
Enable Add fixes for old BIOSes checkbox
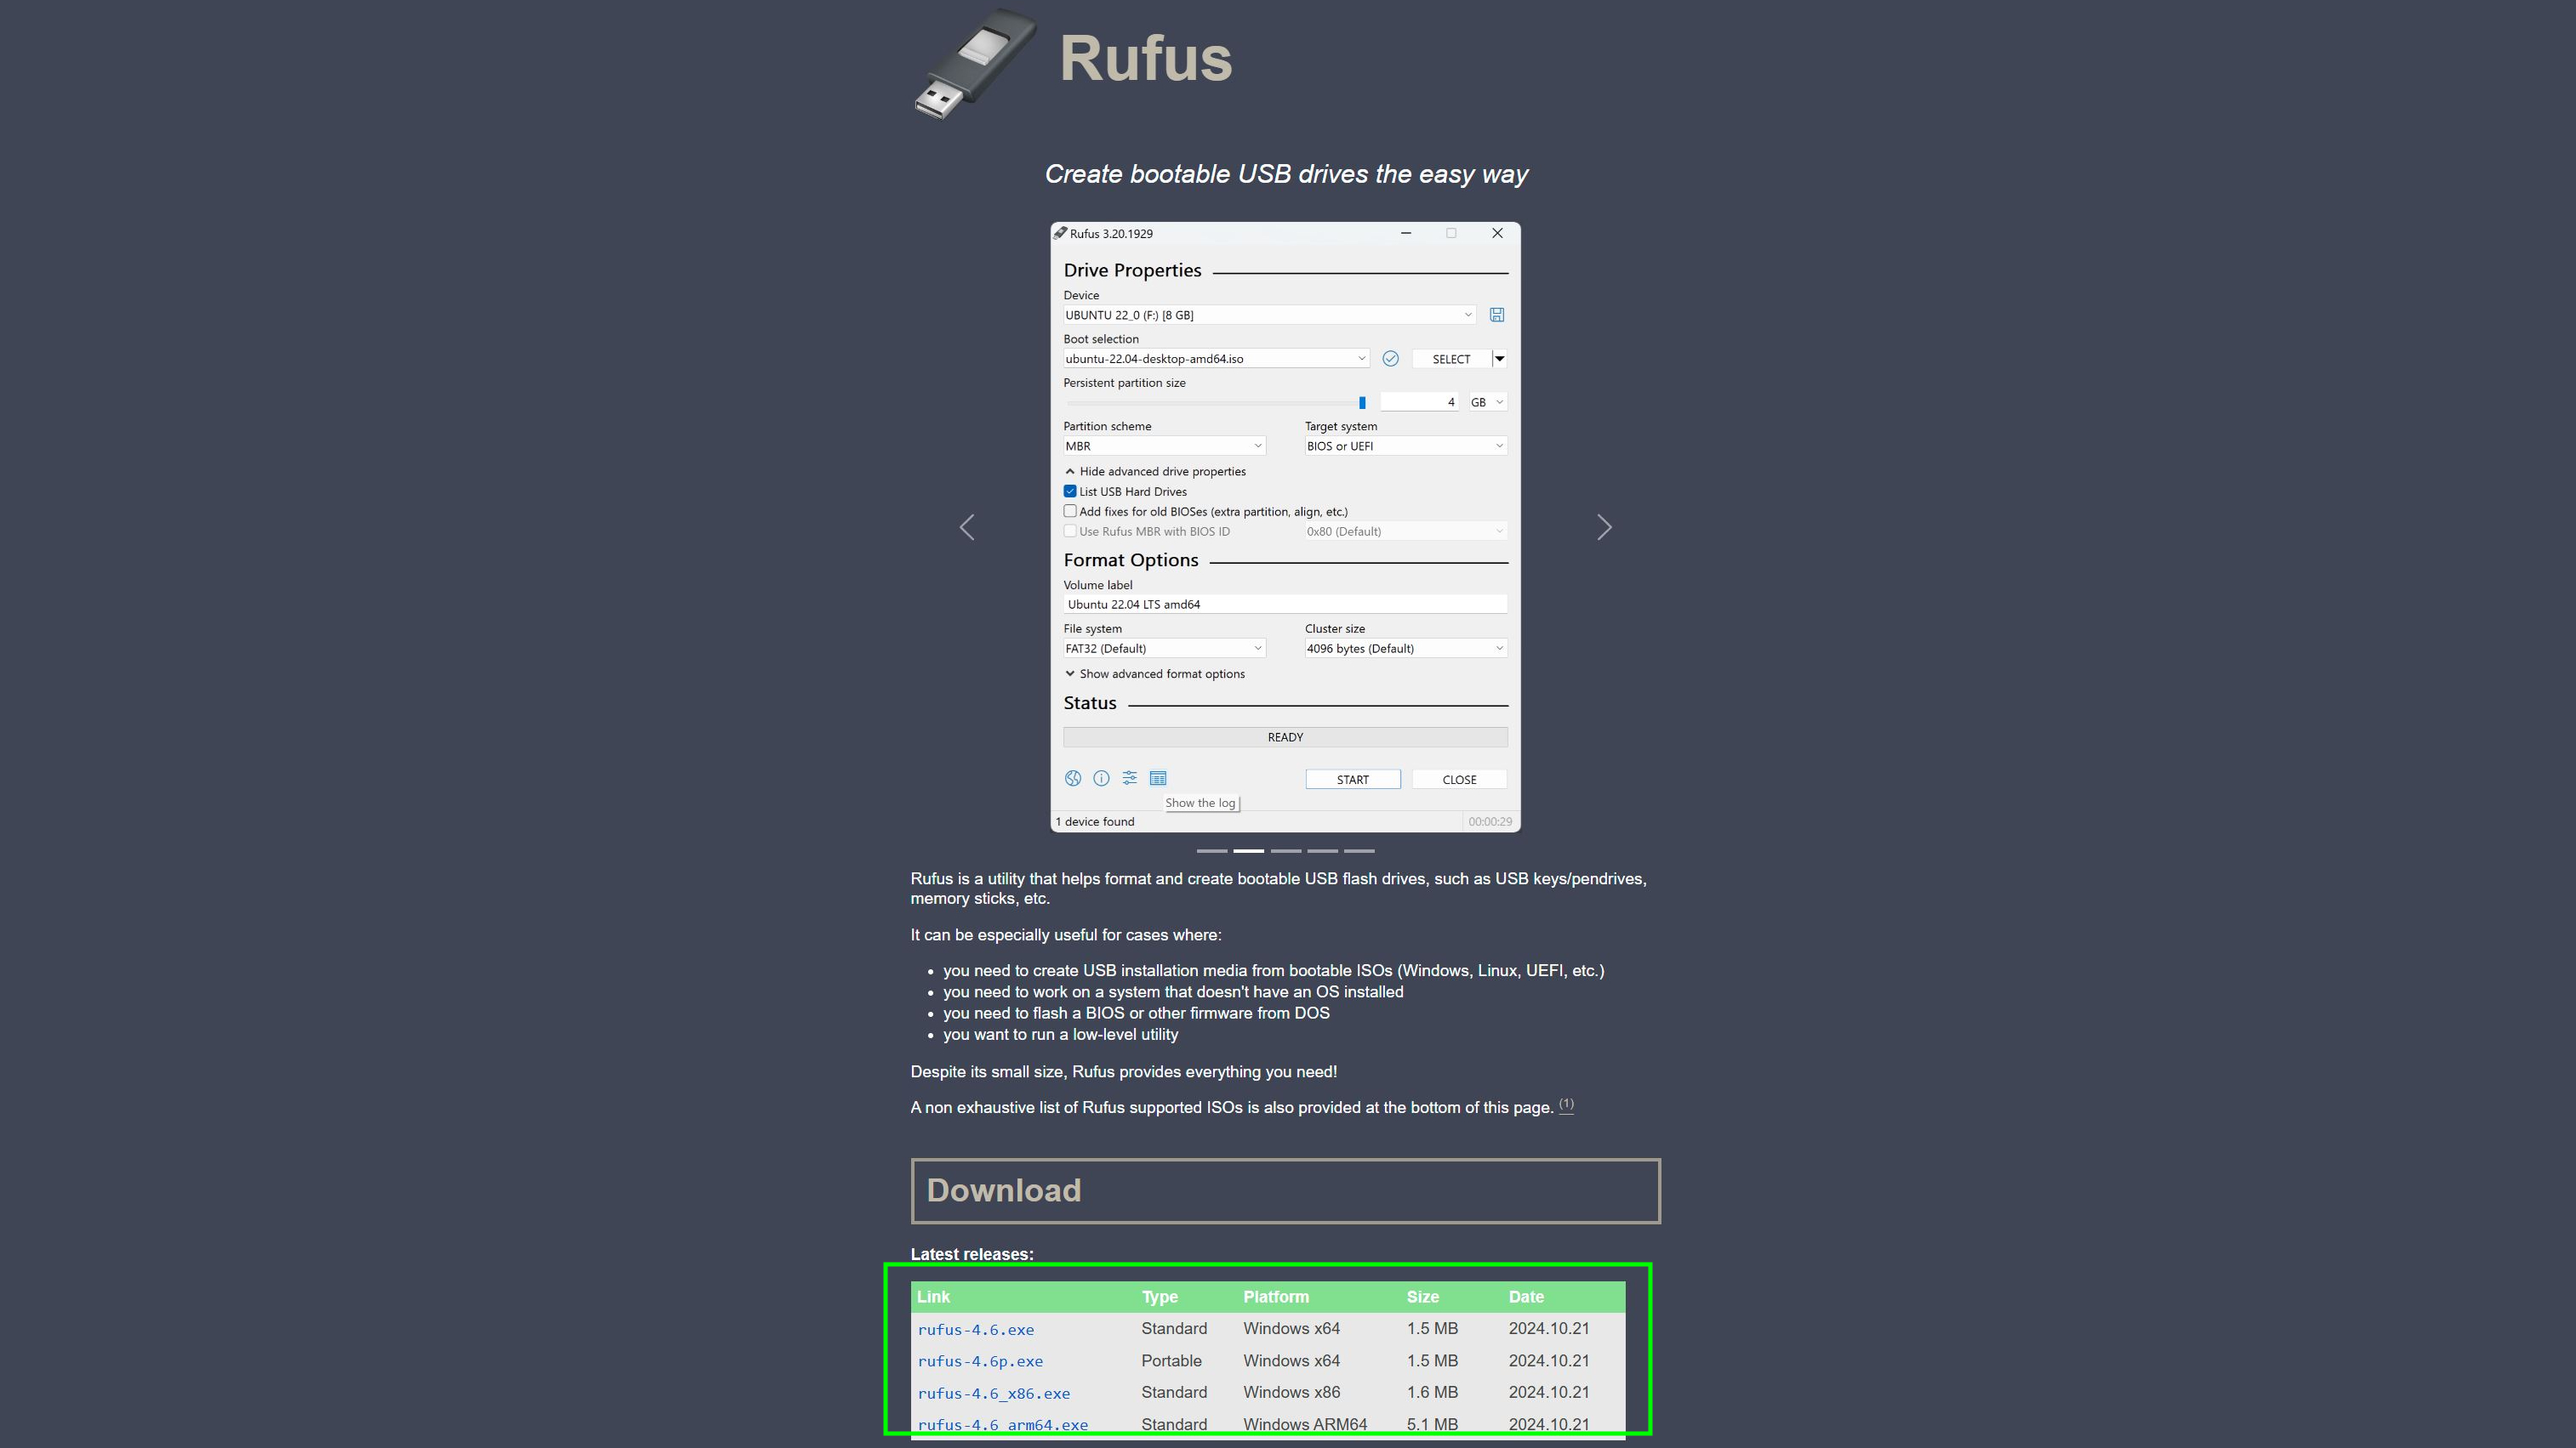1070,512
